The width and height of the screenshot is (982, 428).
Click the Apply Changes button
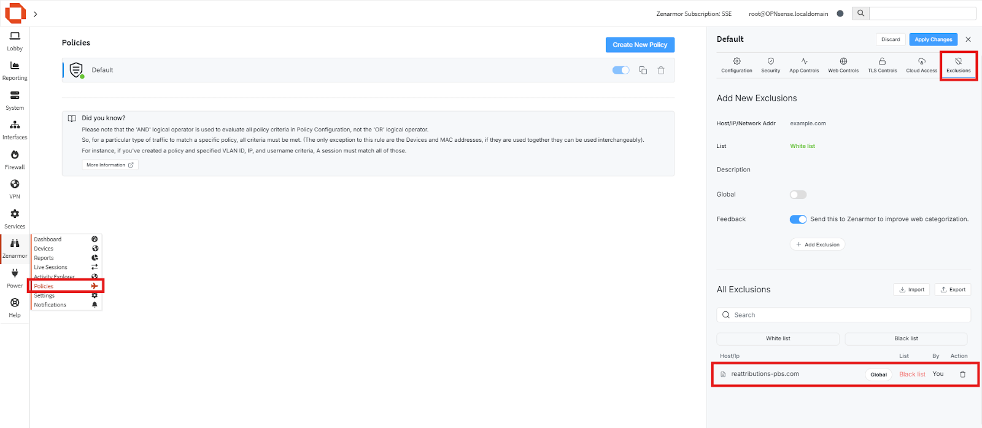coord(933,39)
